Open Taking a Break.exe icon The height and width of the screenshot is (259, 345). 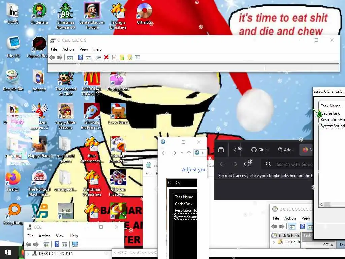118,16
